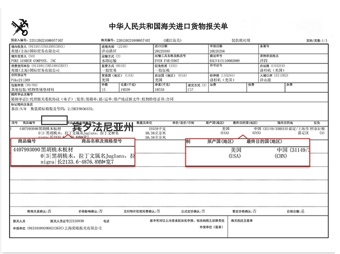Click the form title 中华人民共和国海关进口货物报关单
This screenshot has height=254, width=340.
point(168,26)
